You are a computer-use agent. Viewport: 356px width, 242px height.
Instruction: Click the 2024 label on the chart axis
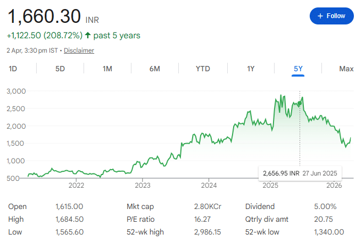point(209,186)
